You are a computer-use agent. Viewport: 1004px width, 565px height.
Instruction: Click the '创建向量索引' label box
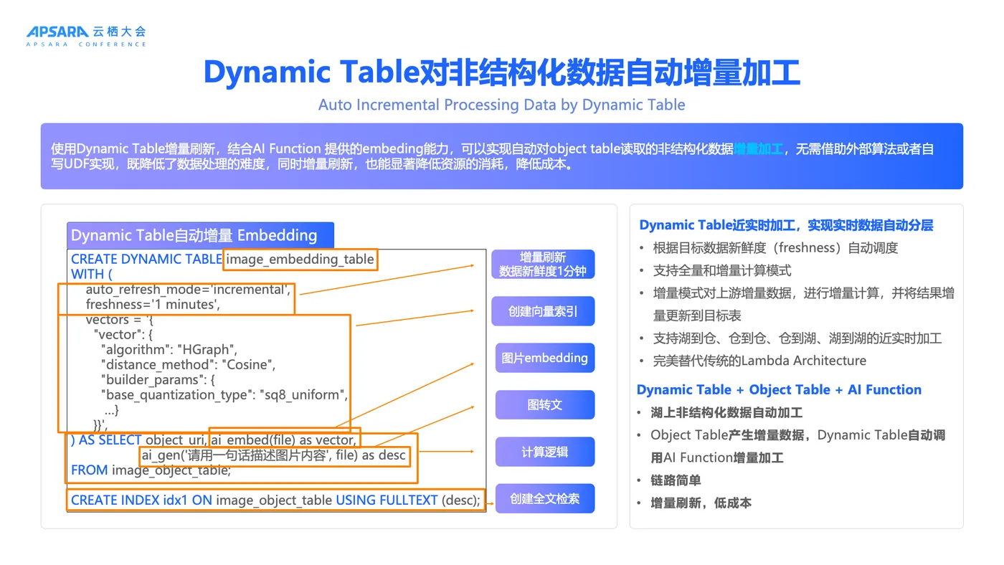543,311
